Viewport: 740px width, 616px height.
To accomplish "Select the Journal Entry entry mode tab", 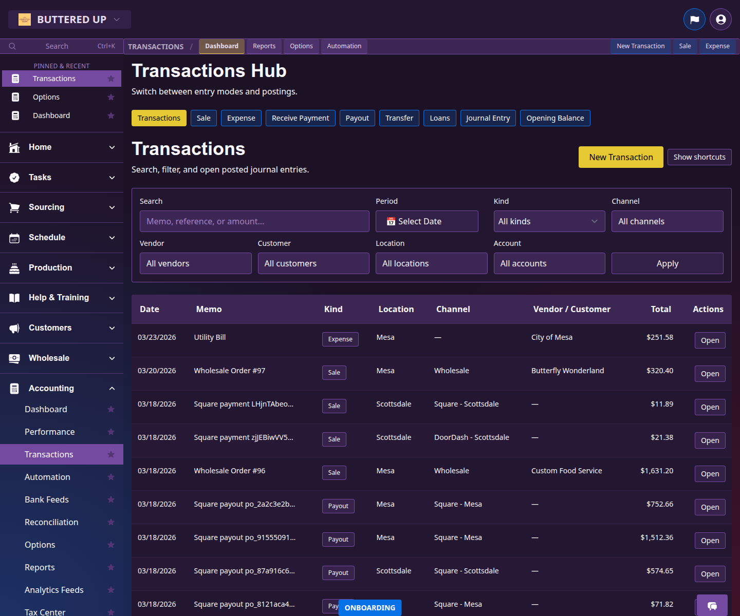I will [x=488, y=118].
